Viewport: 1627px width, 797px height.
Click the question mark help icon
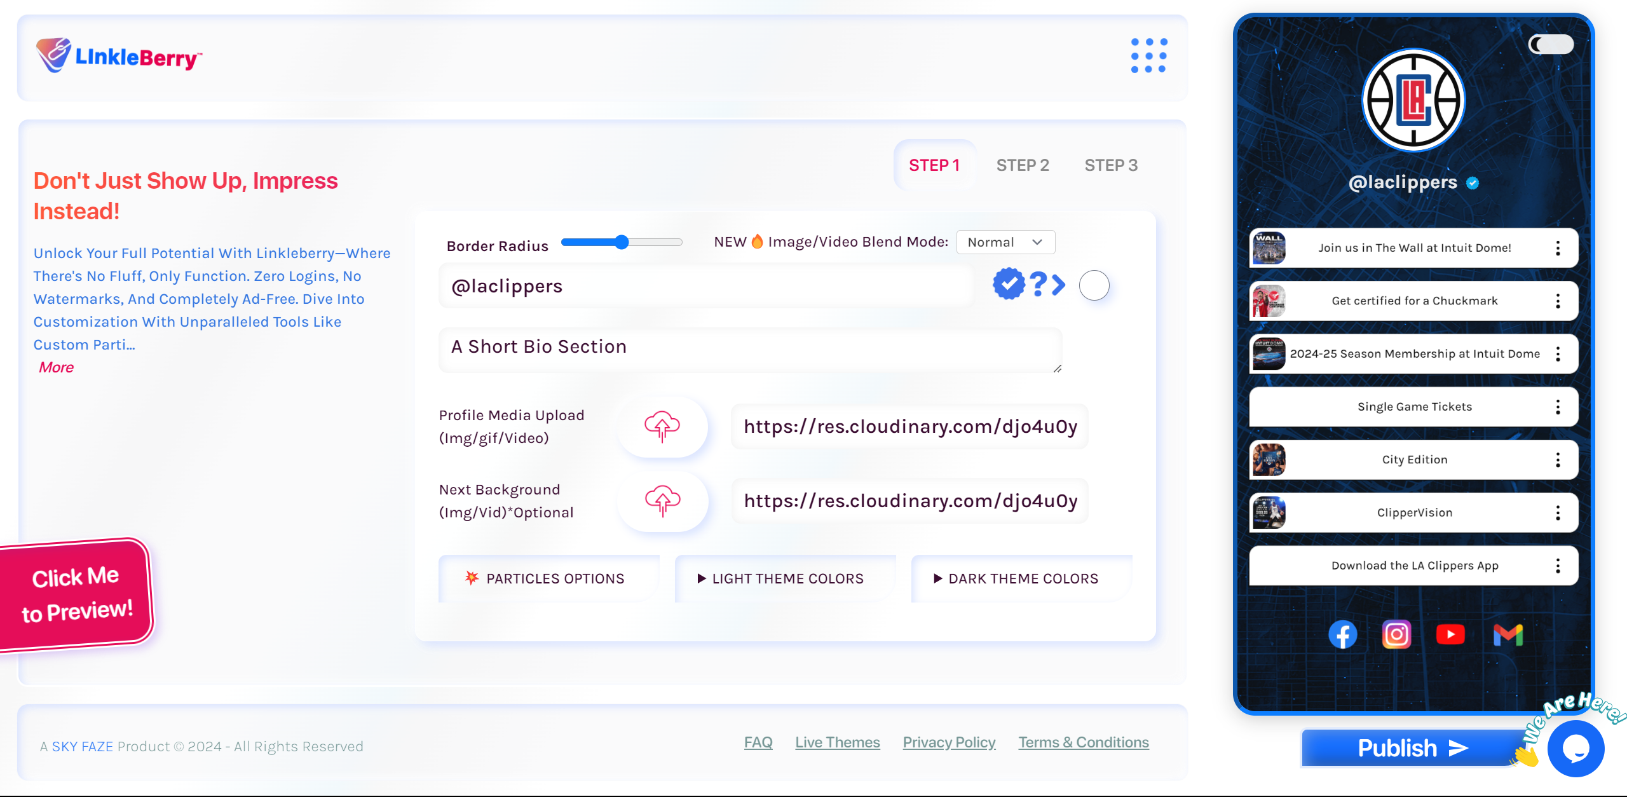[x=1037, y=284]
